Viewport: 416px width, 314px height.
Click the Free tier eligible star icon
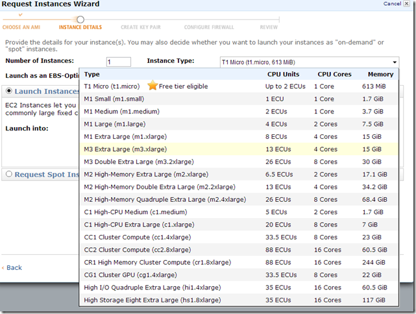(153, 86)
